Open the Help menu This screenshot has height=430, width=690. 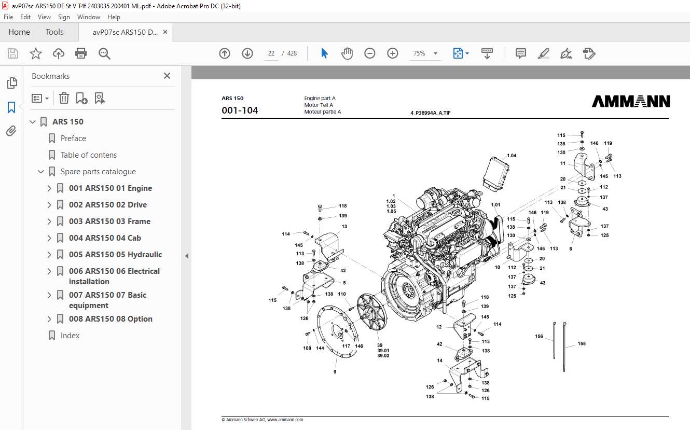pos(114,17)
